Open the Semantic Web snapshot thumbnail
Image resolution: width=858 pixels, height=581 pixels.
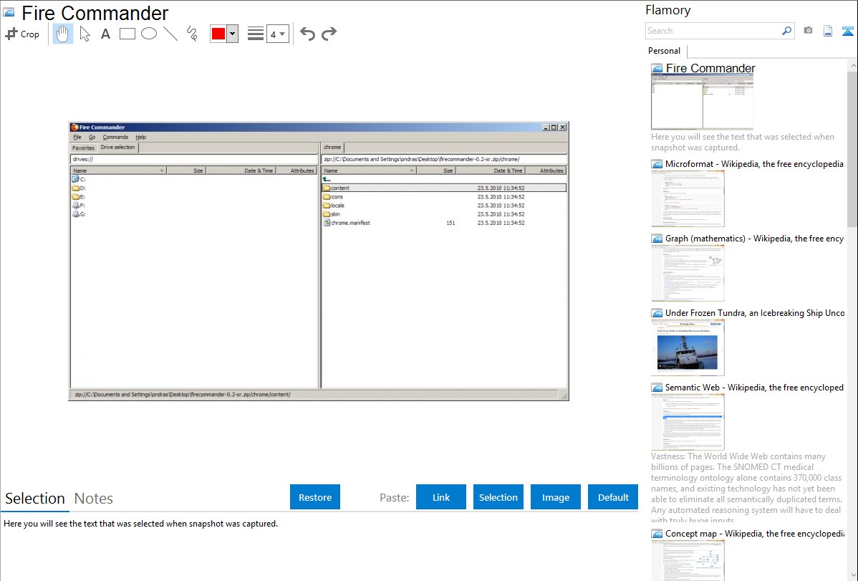(x=688, y=422)
